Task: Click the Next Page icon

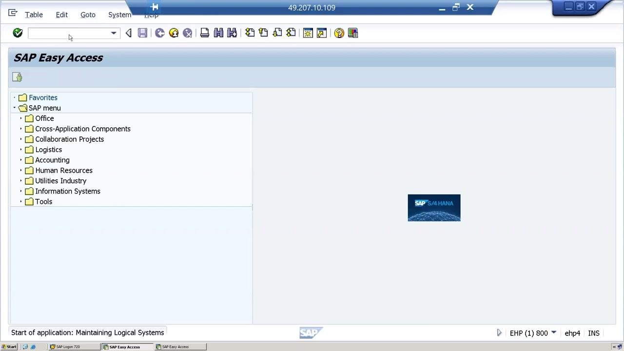Action: pos(277,33)
